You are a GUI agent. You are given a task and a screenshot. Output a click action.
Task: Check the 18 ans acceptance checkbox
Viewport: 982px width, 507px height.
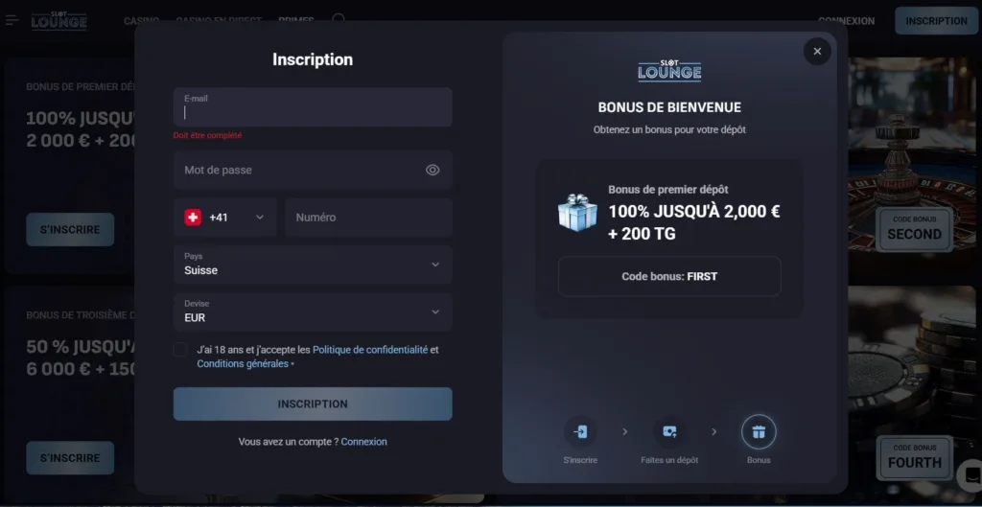(x=180, y=350)
